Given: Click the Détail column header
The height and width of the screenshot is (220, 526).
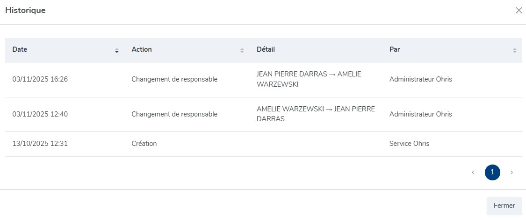Looking at the screenshot, I should [266, 49].
